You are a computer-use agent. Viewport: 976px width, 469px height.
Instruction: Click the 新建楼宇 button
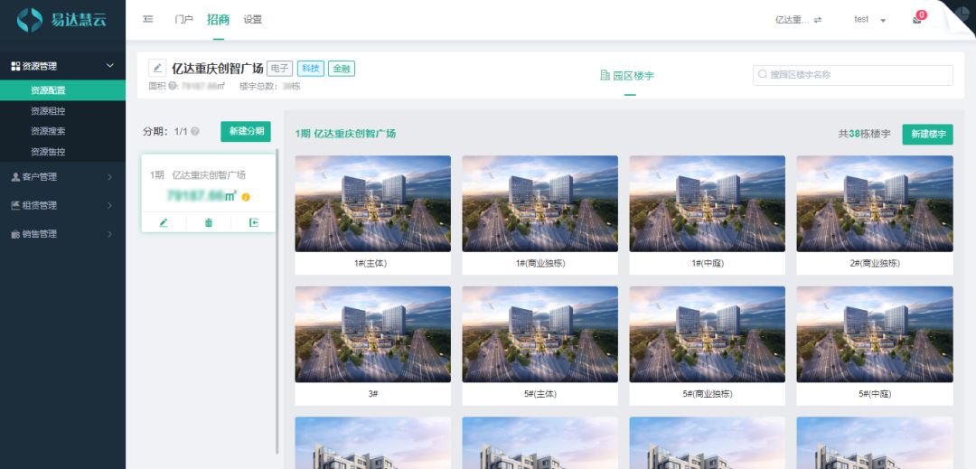tap(927, 134)
